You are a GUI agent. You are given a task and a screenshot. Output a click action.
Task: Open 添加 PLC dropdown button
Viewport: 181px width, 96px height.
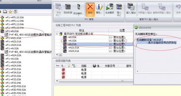58,10
